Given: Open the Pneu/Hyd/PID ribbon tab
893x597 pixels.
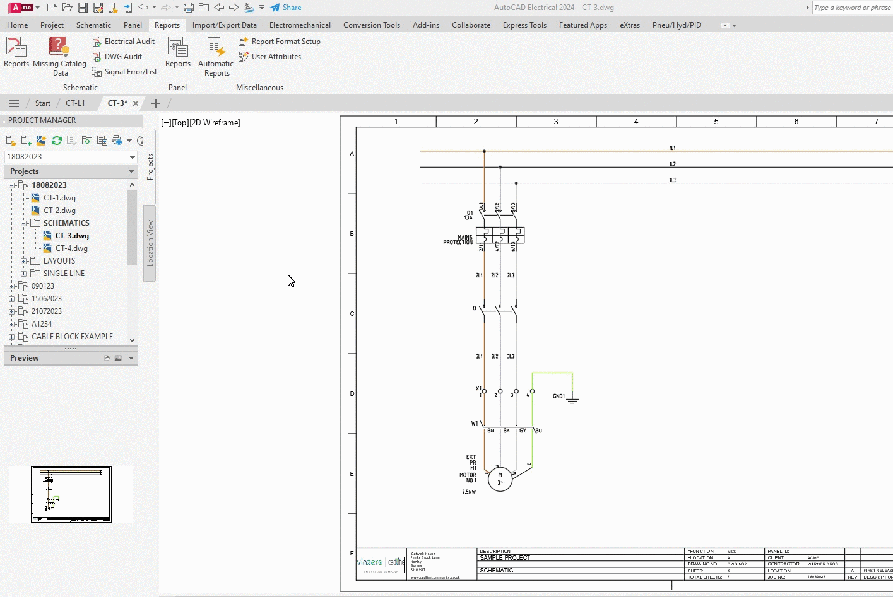Looking at the screenshot, I should (x=677, y=25).
